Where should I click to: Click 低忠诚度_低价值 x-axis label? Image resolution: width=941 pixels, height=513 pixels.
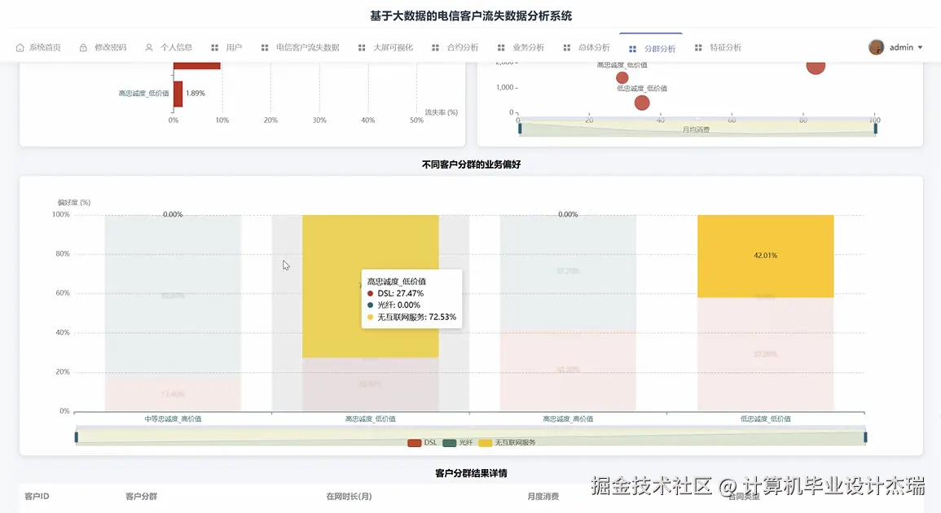point(765,419)
